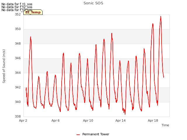Click the Speed of Sound (m/s) axis label
This screenshot has width=187, height=140.
4,66
